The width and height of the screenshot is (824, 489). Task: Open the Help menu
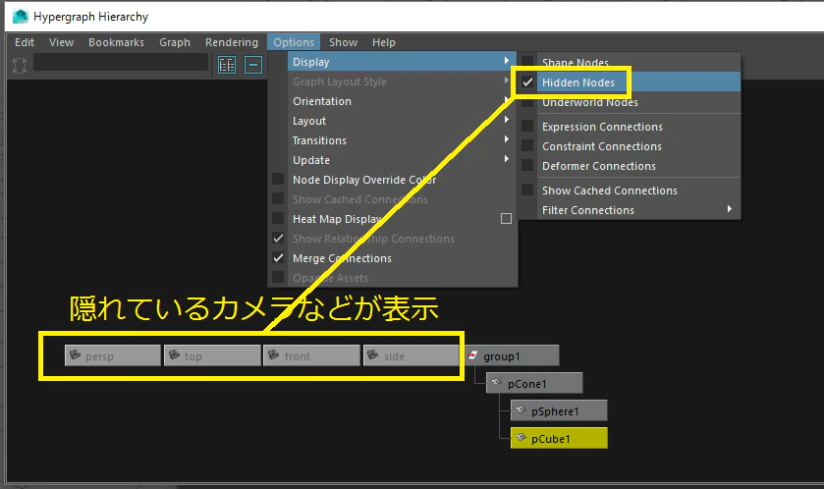[x=384, y=42]
